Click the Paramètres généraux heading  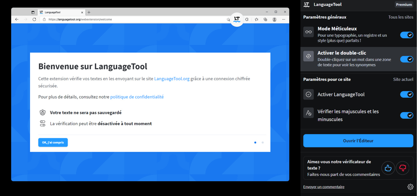325,17
